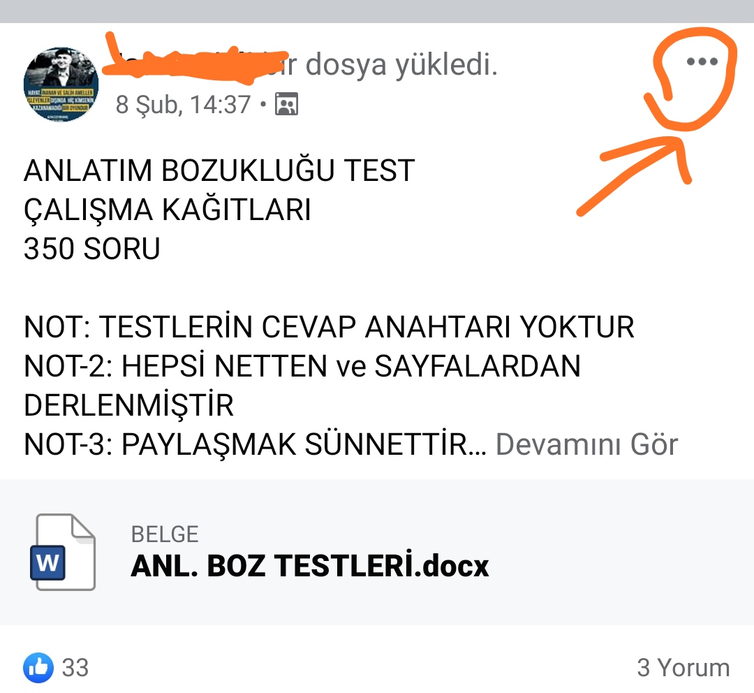Click the 'dosya yükledi.' header text
This screenshot has height=693, width=754.
[x=401, y=64]
